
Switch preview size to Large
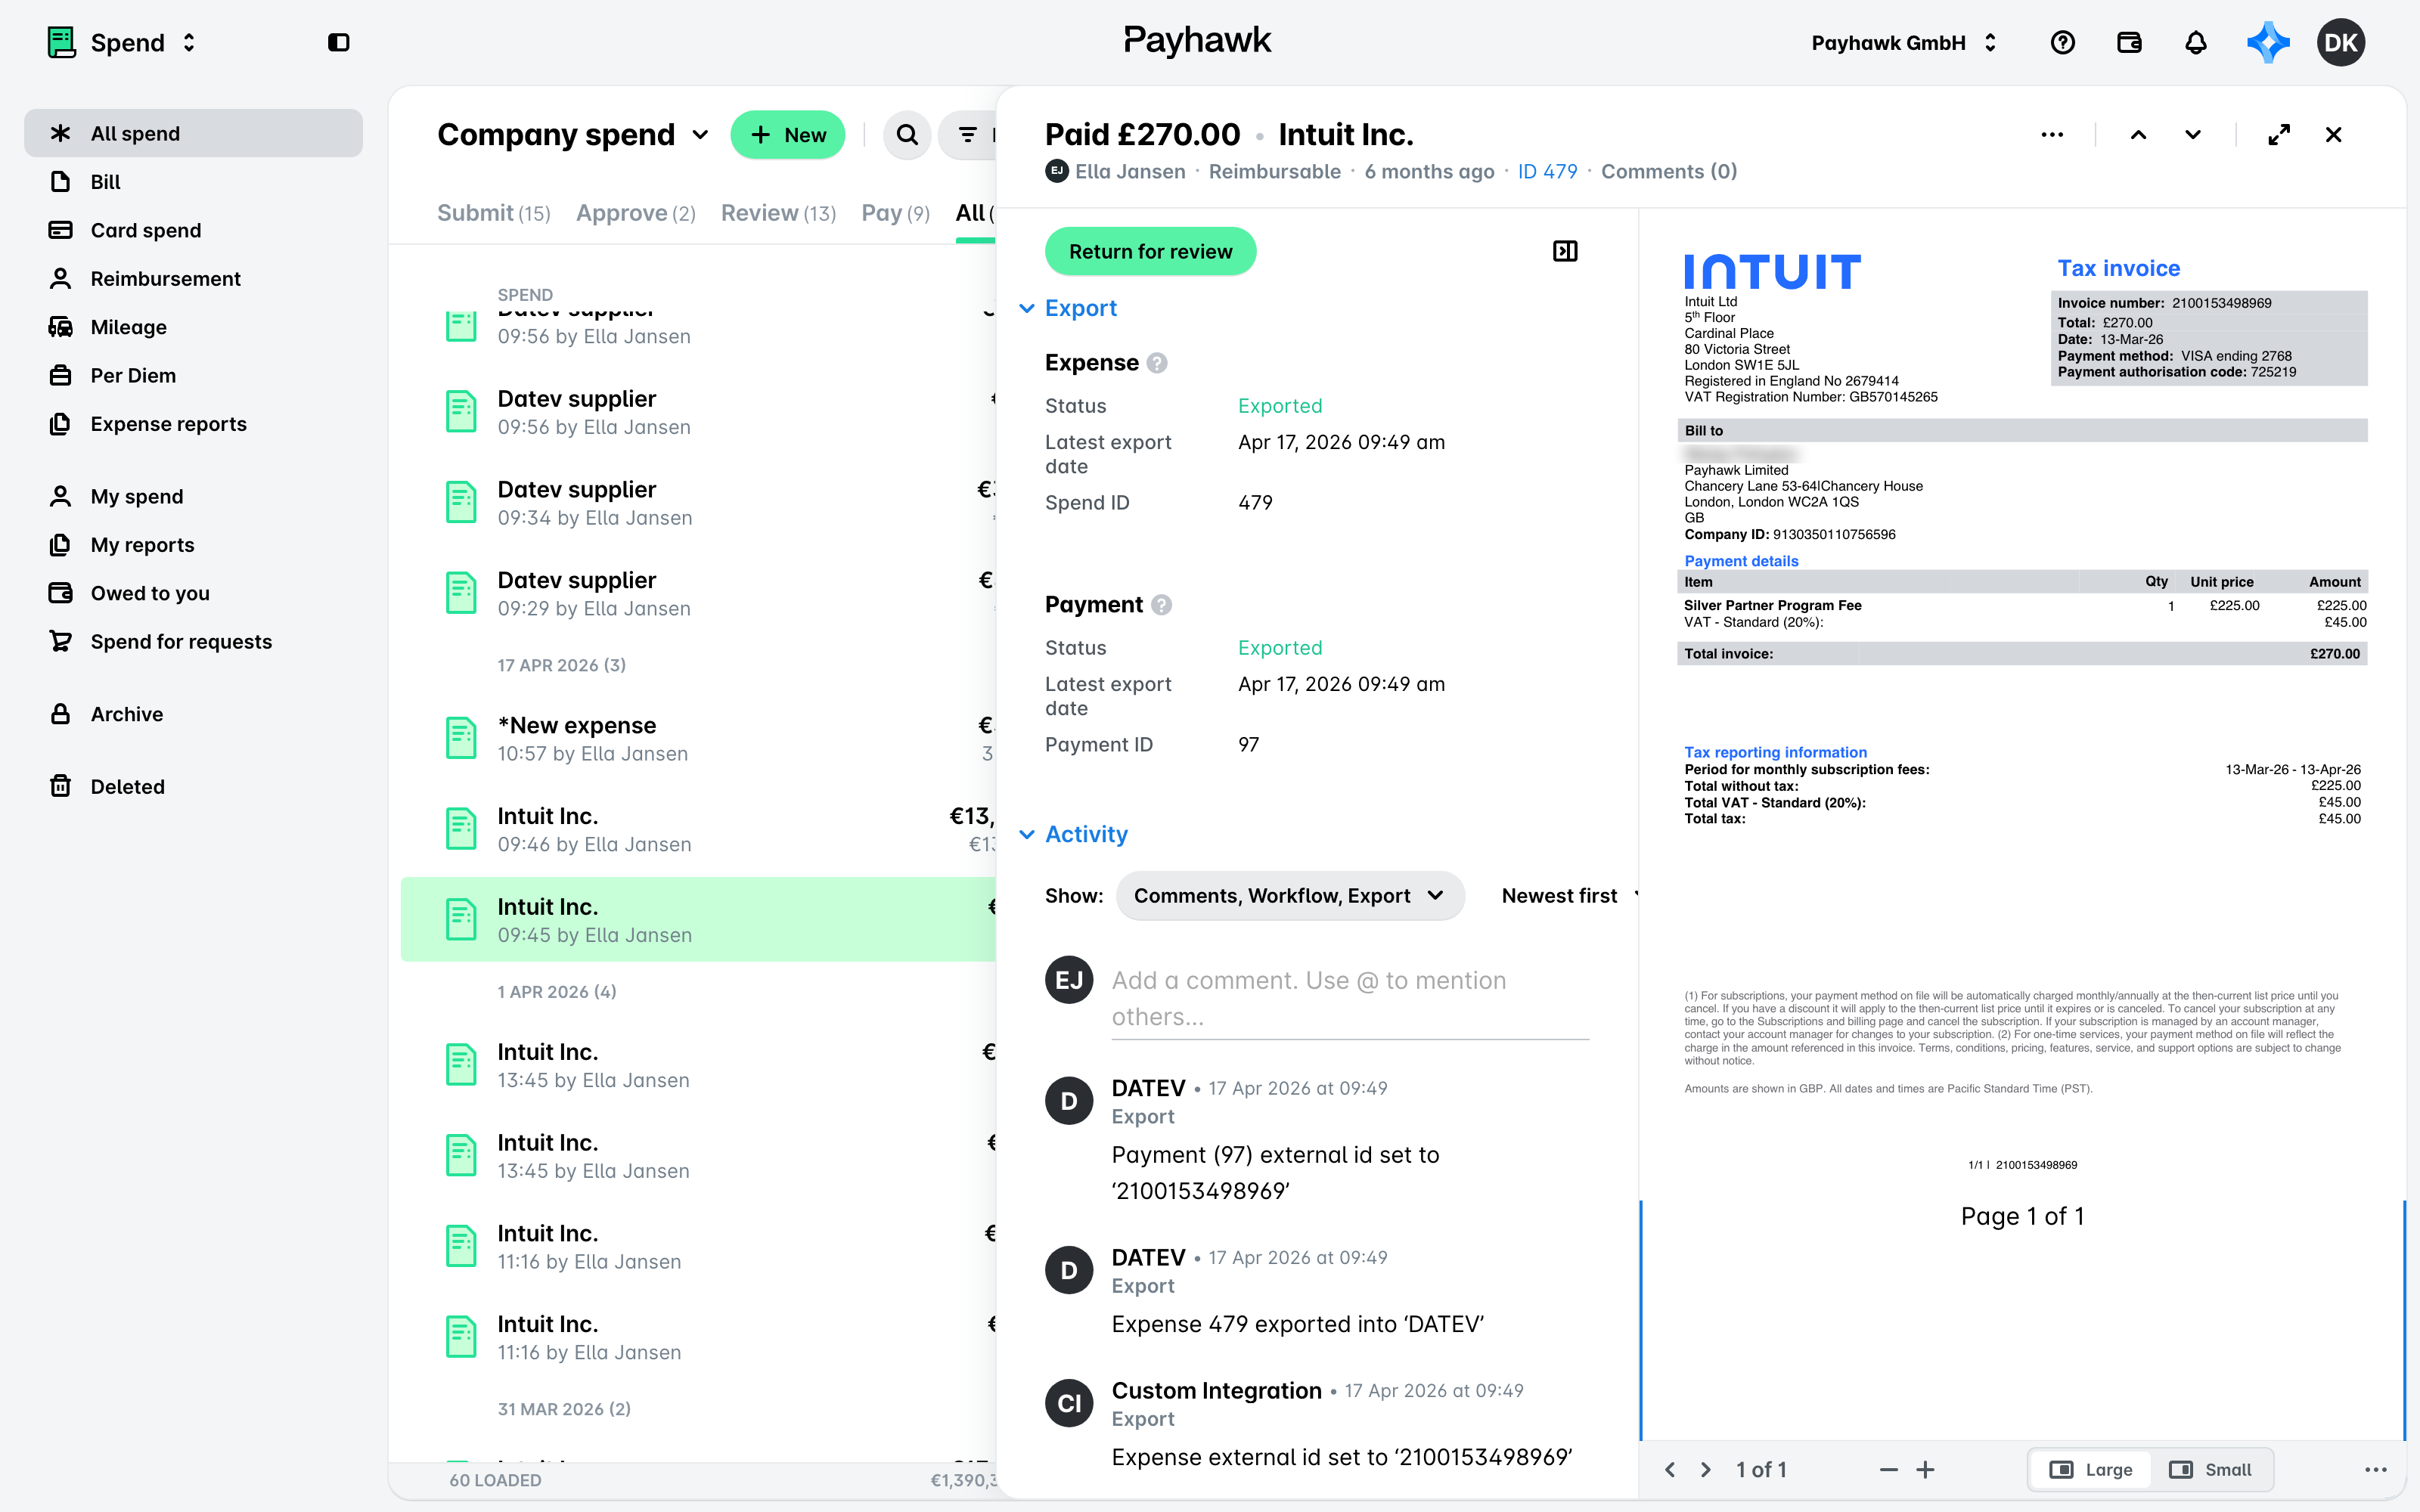coord(2091,1469)
